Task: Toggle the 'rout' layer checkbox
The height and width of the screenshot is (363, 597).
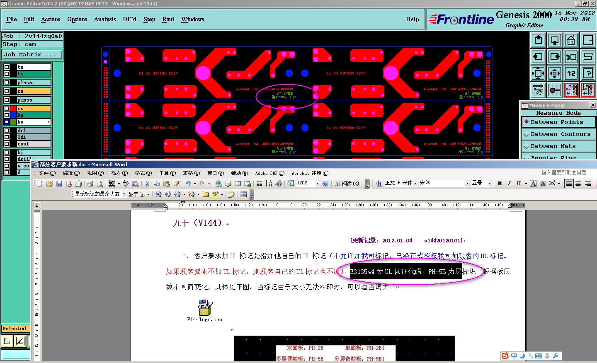Action: pyautogui.click(x=7, y=144)
